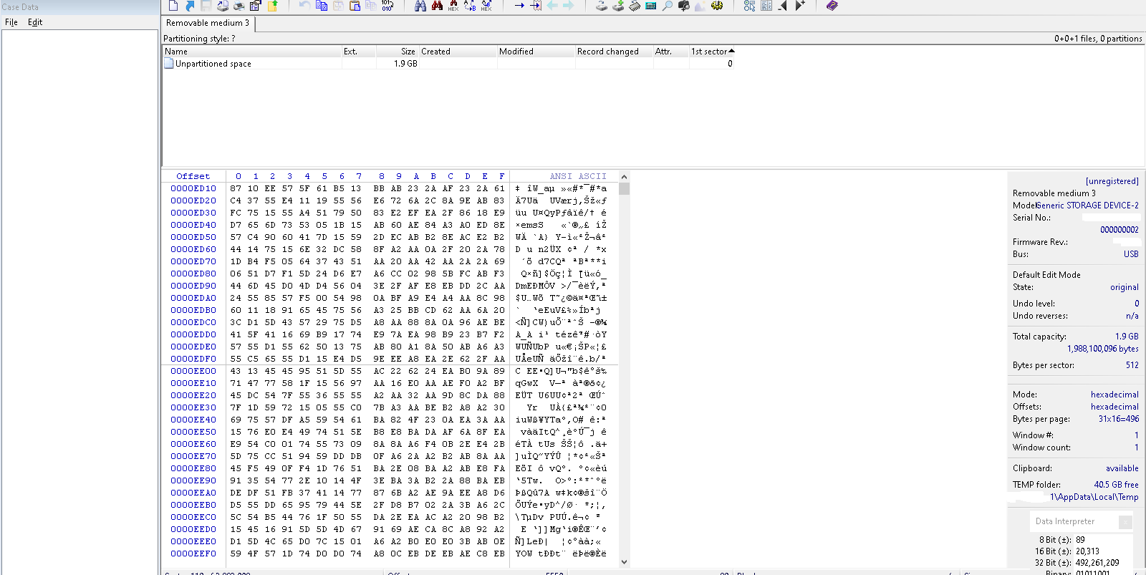Image resolution: width=1146 pixels, height=575 pixels.
Task: Sort by the Attr. column header
Action: pos(671,52)
